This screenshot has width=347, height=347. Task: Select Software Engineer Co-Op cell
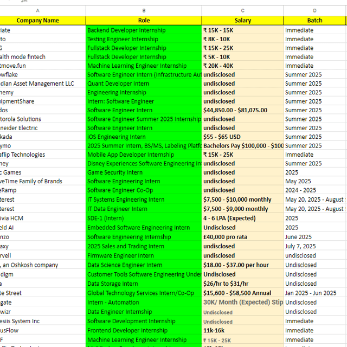coord(144,190)
